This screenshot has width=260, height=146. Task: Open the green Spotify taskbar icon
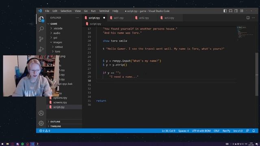click(22, 144)
